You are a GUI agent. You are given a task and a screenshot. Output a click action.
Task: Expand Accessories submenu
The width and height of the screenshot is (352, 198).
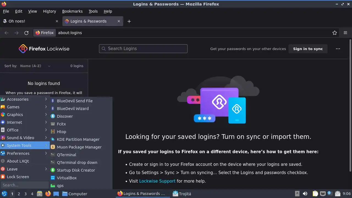[x=25, y=99]
